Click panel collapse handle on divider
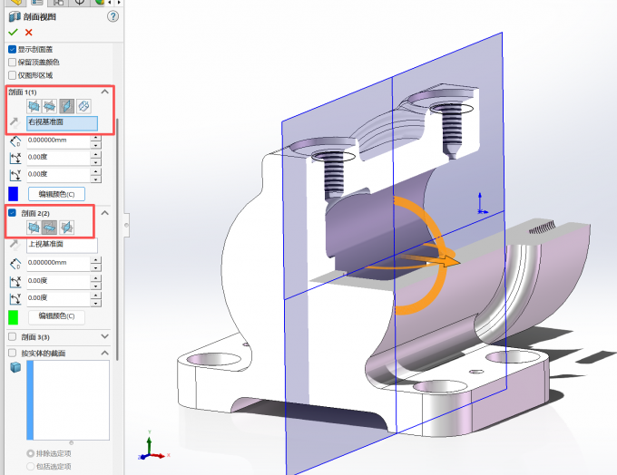 coord(126,226)
